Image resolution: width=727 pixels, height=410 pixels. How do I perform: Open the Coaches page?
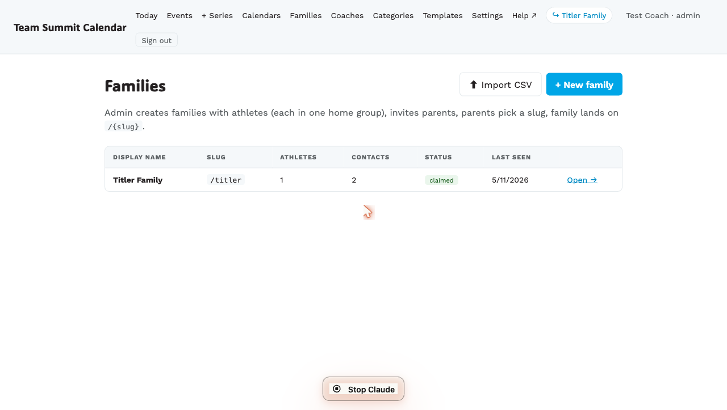(x=347, y=15)
